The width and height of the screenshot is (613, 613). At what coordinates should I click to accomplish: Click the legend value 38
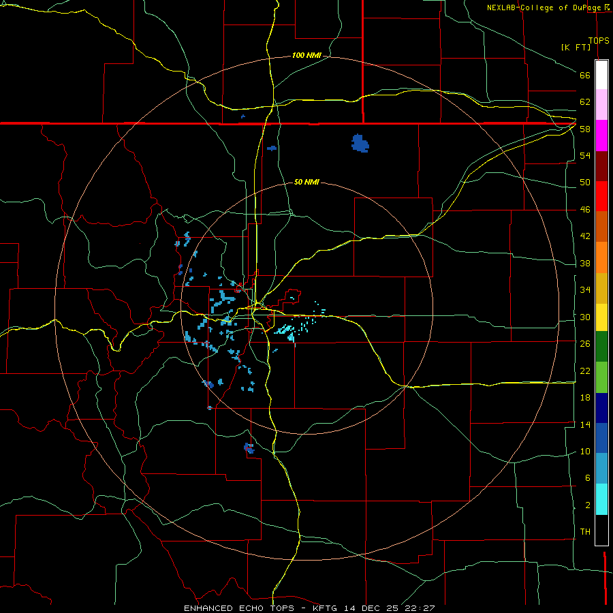pyautogui.click(x=585, y=263)
